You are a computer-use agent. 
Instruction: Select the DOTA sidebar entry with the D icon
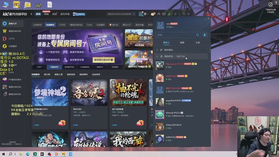click(9, 39)
